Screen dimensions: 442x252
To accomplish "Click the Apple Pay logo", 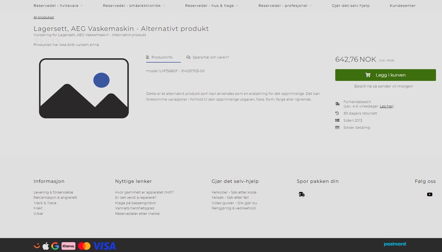I will click(x=46, y=246).
